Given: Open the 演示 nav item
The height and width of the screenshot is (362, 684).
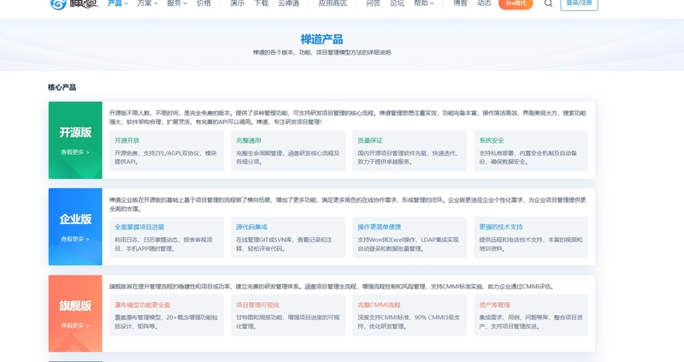Looking at the screenshot, I should pos(238,3).
